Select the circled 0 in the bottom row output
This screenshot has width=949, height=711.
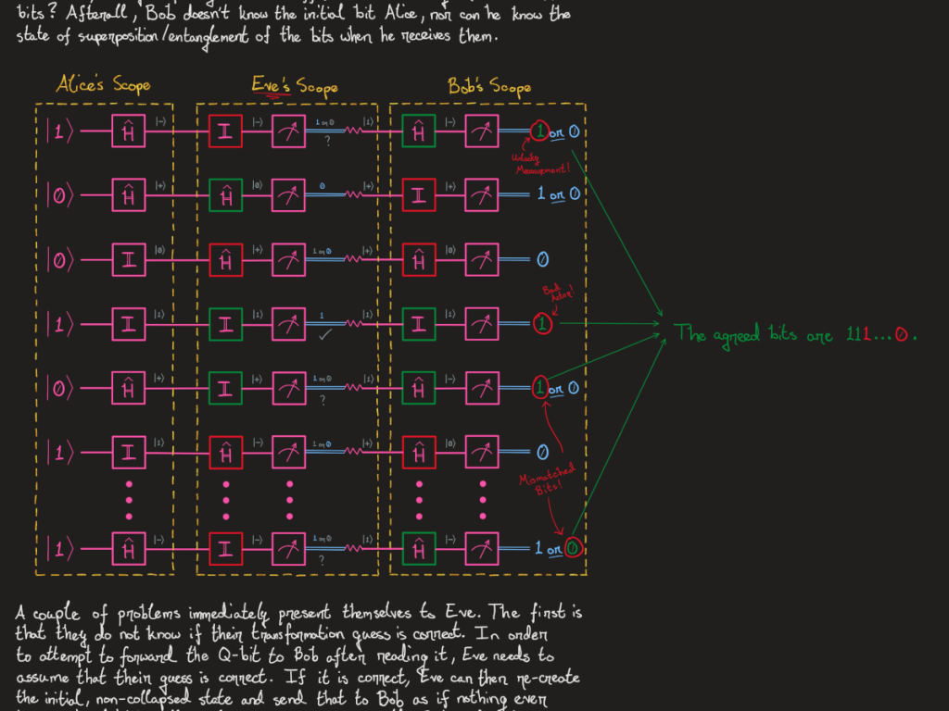pyautogui.click(x=575, y=548)
